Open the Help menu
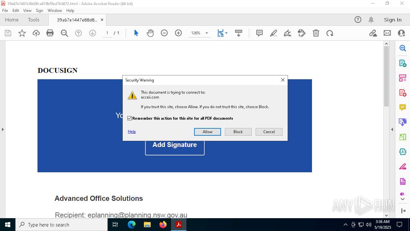 click(x=70, y=11)
